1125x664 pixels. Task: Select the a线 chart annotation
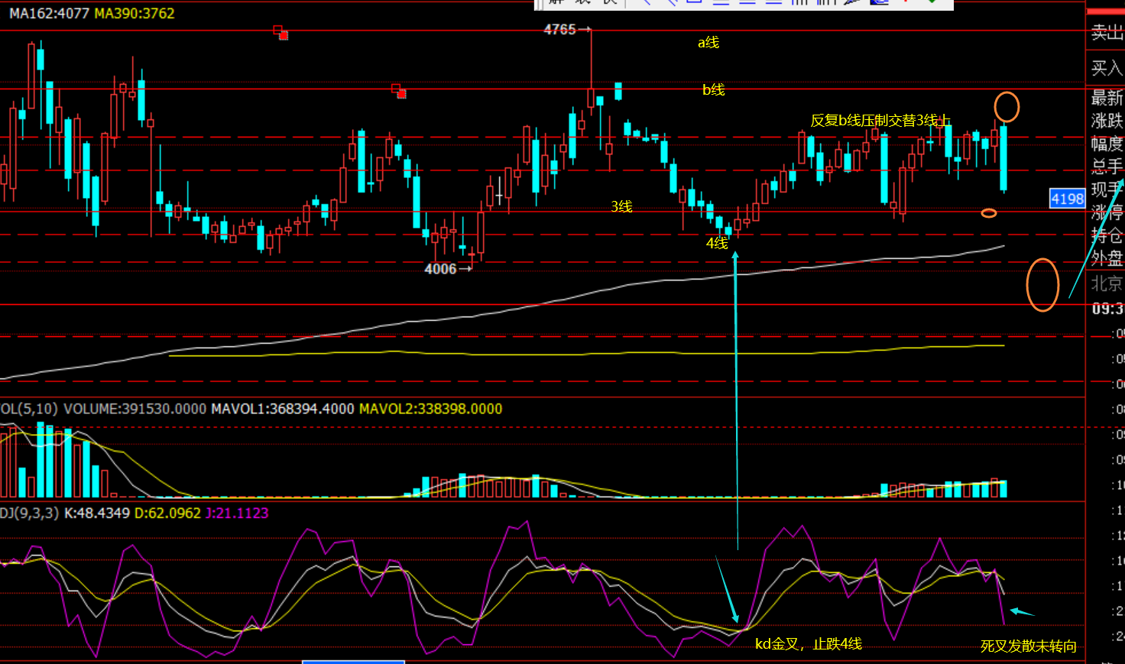708,43
